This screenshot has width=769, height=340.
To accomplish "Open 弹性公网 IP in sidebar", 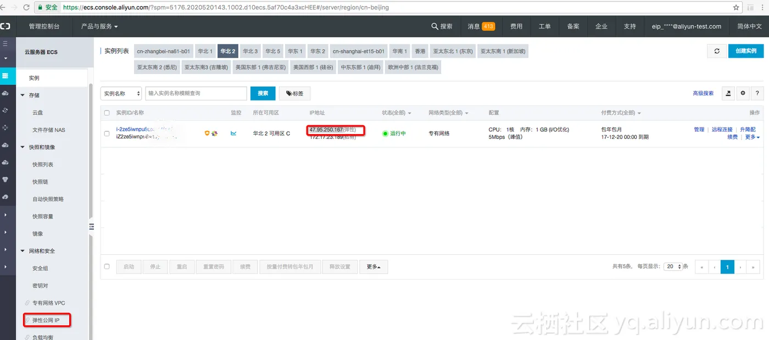I will coord(46,320).
